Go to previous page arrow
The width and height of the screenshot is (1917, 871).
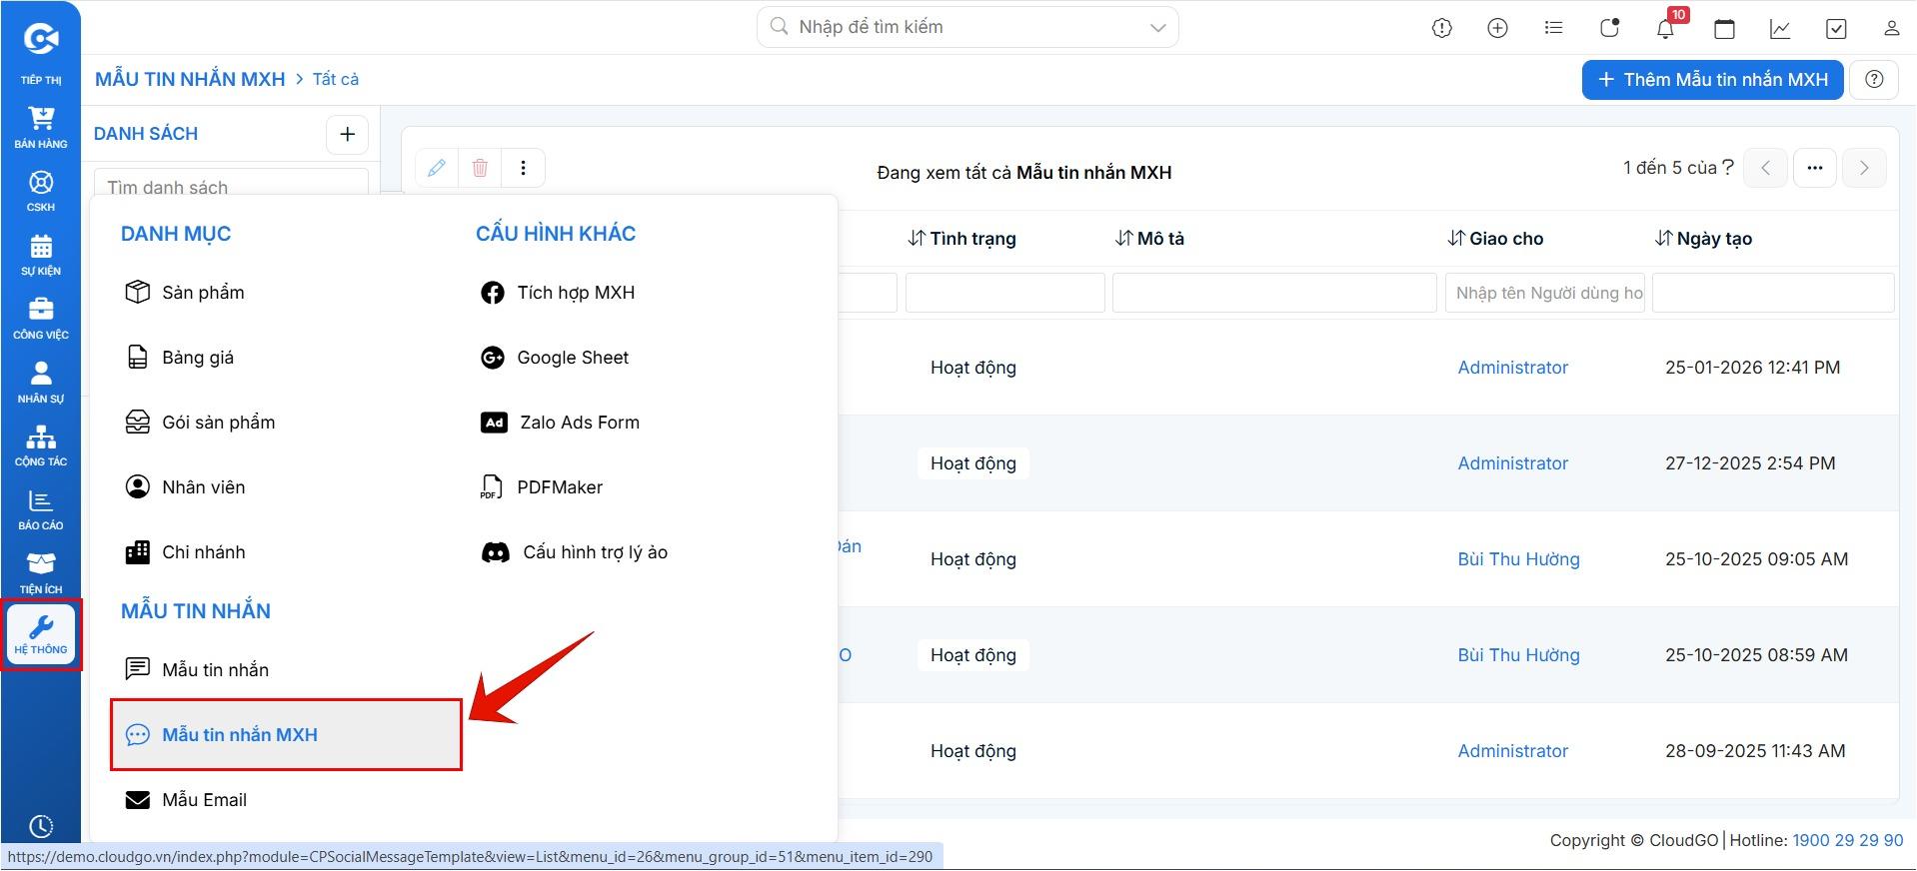(x=1765, y=168)
